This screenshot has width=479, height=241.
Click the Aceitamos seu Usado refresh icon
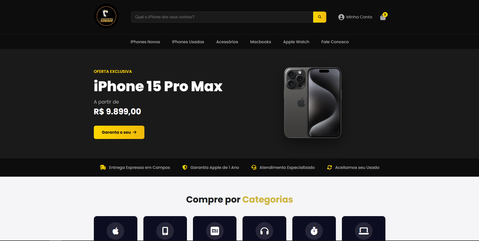(x=329, y=167)
